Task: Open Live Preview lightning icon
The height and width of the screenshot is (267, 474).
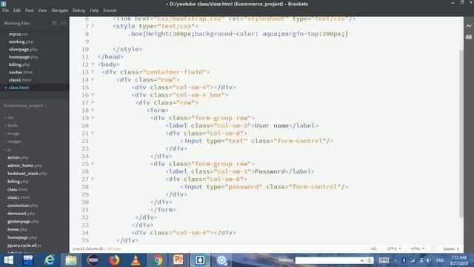Action: [469, 27]
